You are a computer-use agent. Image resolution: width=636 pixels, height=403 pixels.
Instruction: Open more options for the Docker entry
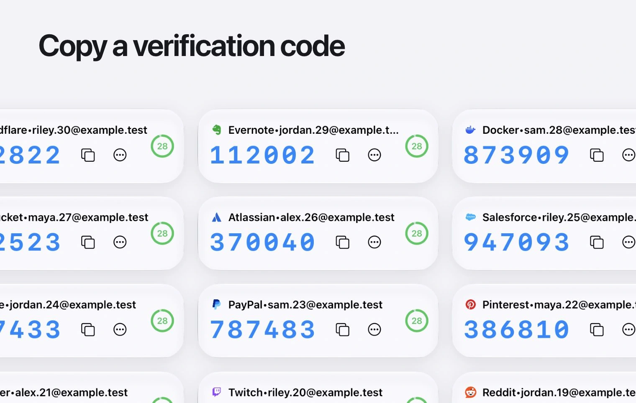pyautogui.click(x=628, y=155)
